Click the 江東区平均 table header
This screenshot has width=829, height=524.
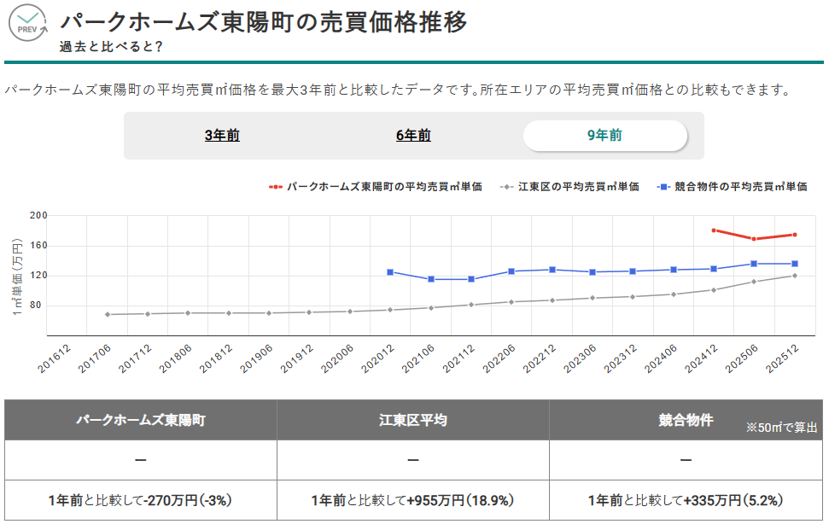pyautogui.click(x=412, y=419)
